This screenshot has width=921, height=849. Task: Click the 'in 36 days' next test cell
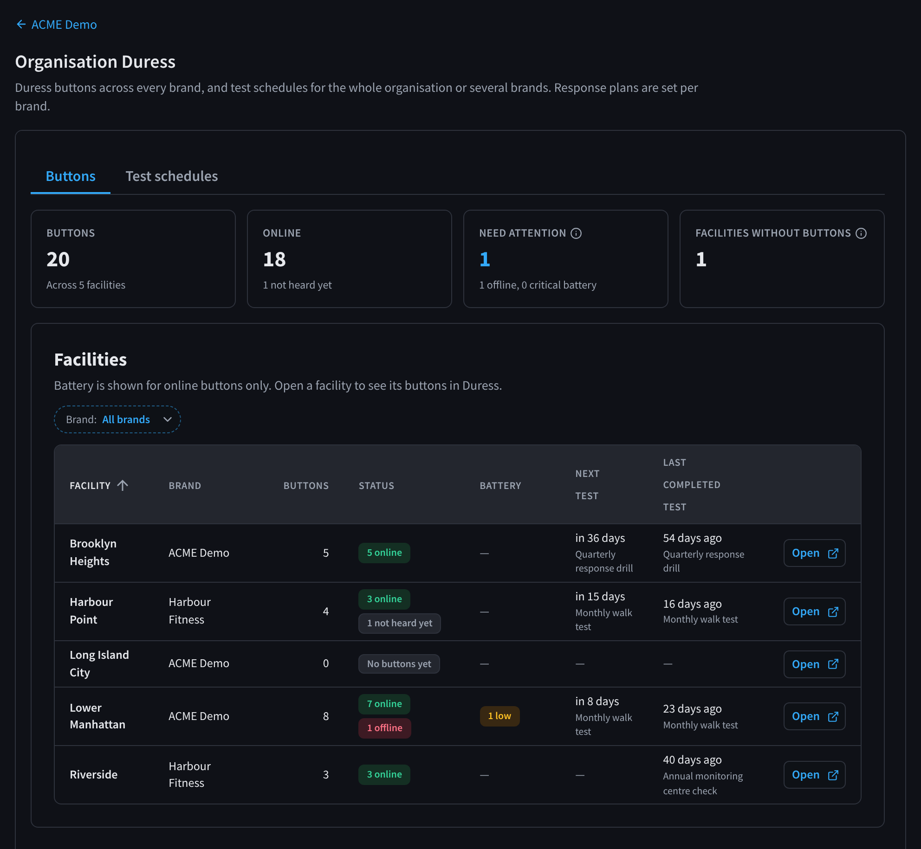click(x=600, y=538)
